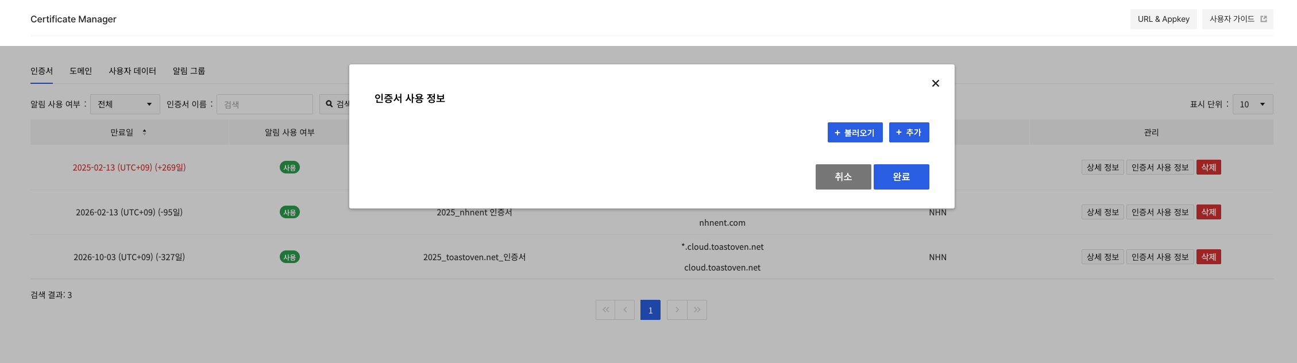Go to the next page arrow
Screen dimensions: 1297x363
point(677,310)
